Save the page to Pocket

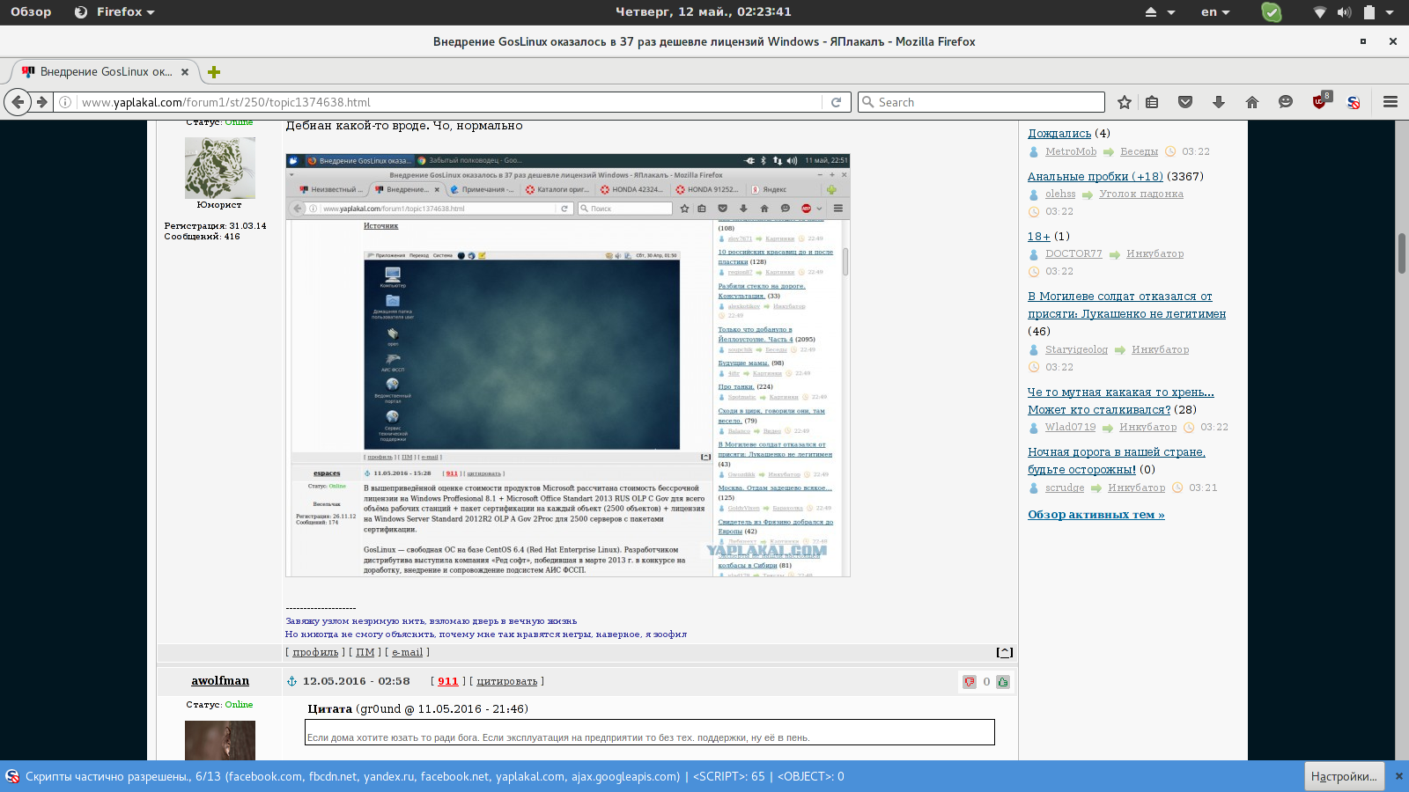(x=1185, y=102)
